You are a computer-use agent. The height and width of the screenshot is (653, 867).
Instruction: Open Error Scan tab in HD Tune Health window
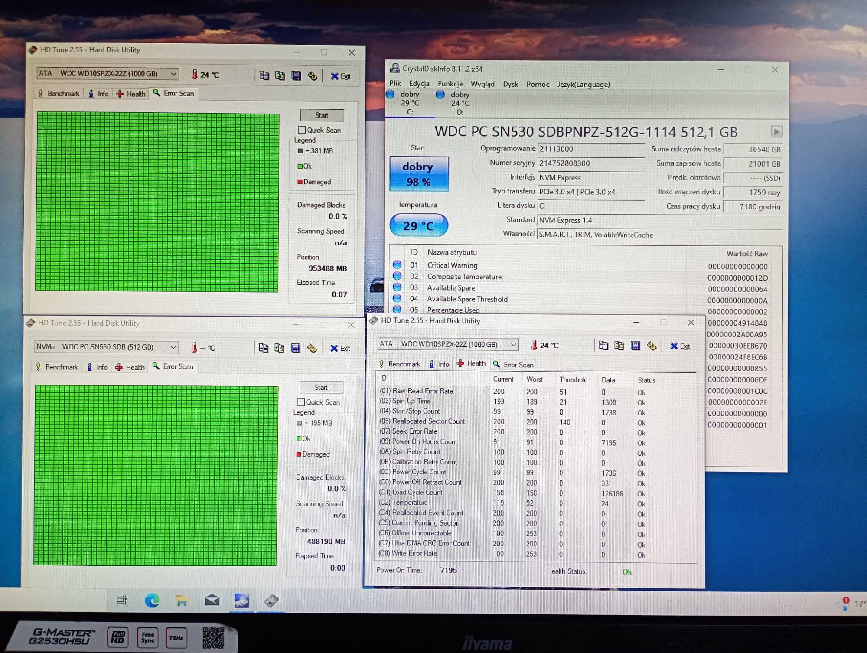coord(514,365)
